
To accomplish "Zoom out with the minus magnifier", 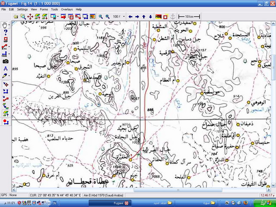I will coord(100,17).
